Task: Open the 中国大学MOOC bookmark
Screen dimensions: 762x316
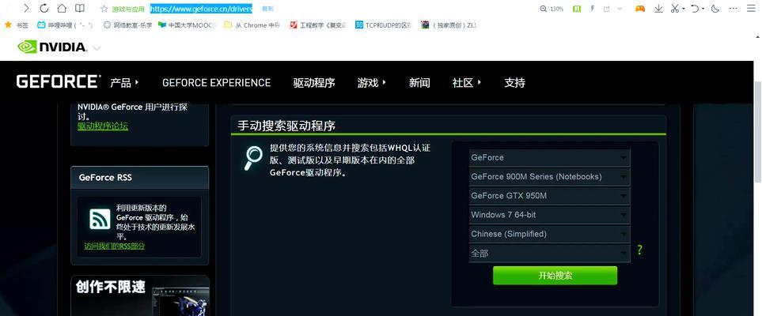Action: point(187,24)
